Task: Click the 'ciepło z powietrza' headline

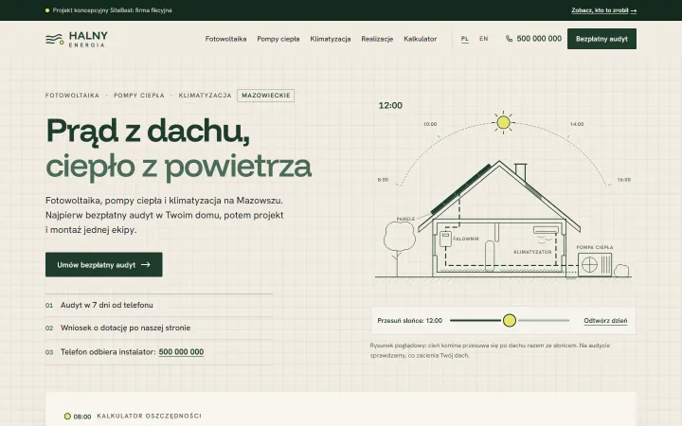Action: 179,166
